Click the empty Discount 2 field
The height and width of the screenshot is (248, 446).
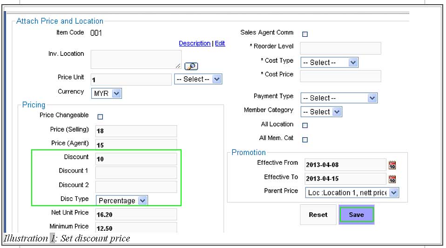[x=136, y=187]
